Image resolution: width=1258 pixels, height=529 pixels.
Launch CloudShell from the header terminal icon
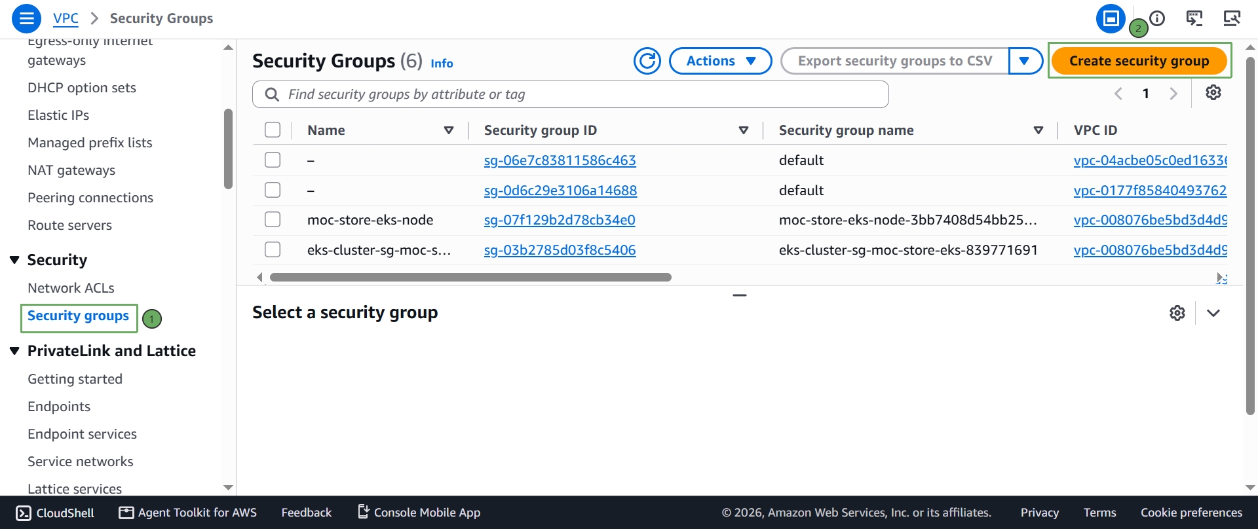1194,18
